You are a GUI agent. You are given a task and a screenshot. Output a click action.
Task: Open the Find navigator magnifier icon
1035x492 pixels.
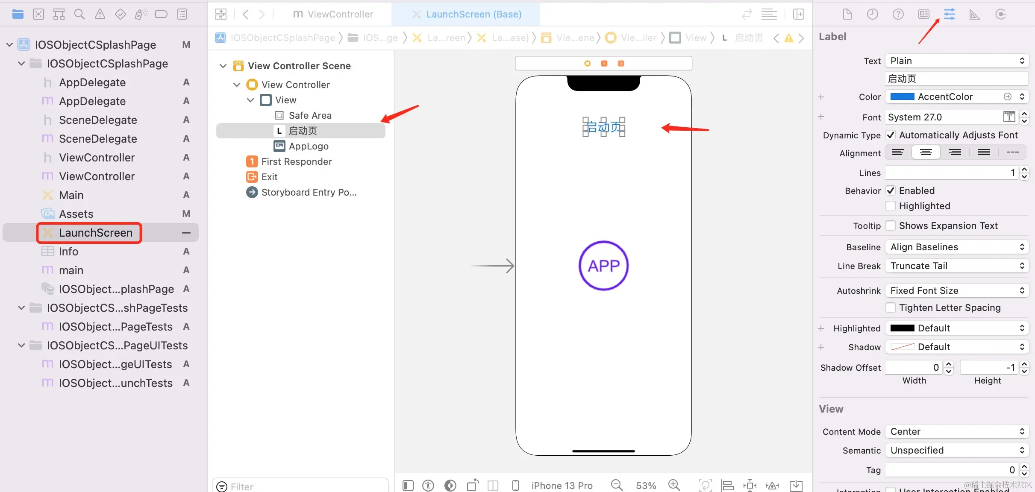pyautogui.click(x=79, y=15)
